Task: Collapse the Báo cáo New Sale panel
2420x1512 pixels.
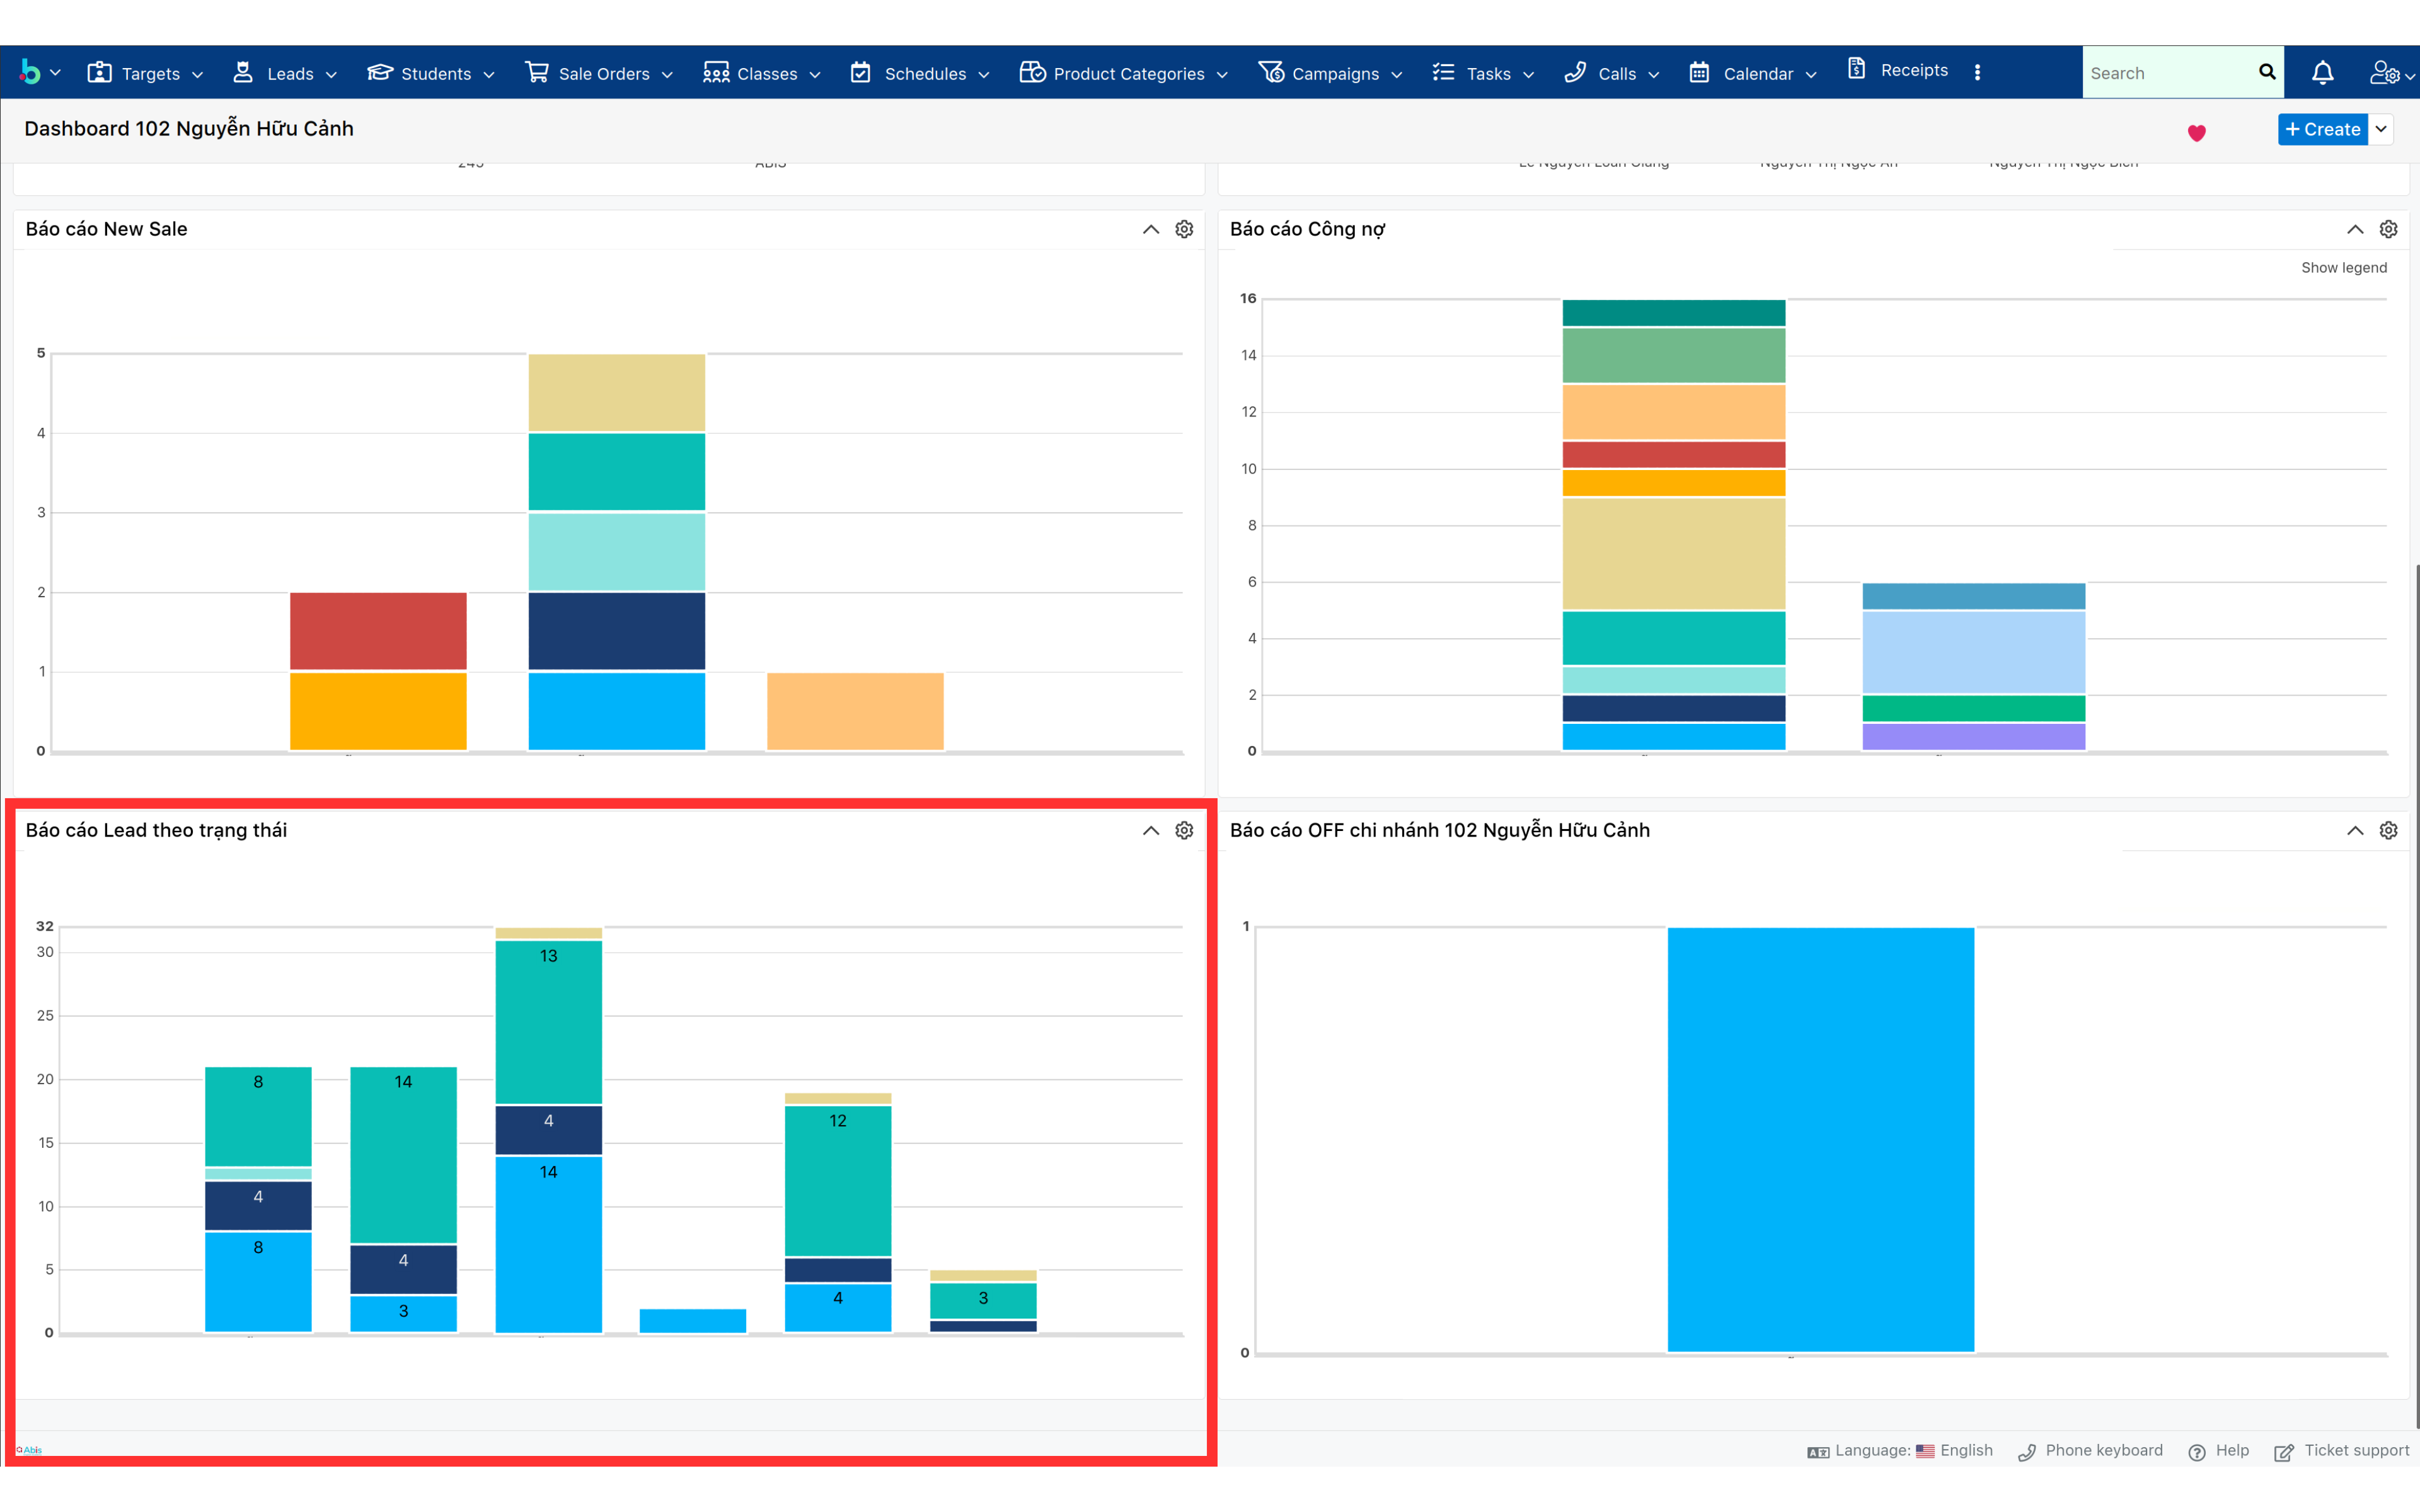Action: [1151, 229]
